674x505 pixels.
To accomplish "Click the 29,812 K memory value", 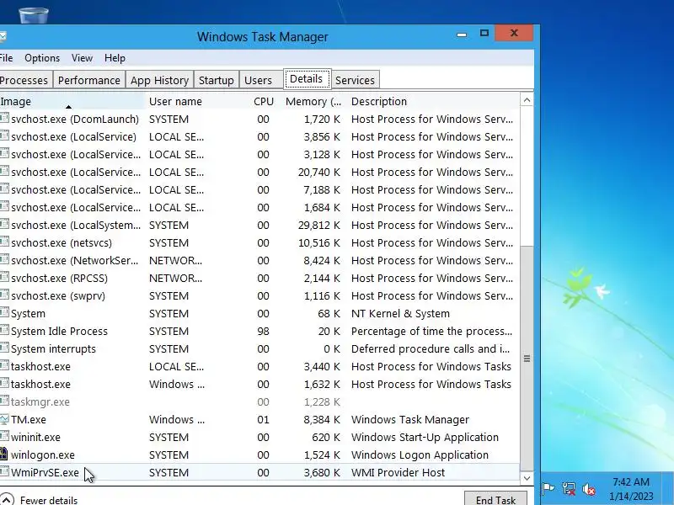I will [319, 225].
